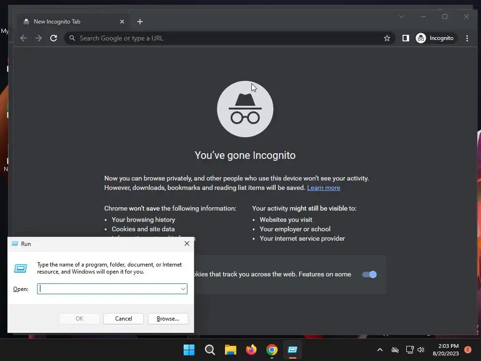481x361 pixels.
Task: Click the Websites you visit bullet text
Action: point(286,220)
